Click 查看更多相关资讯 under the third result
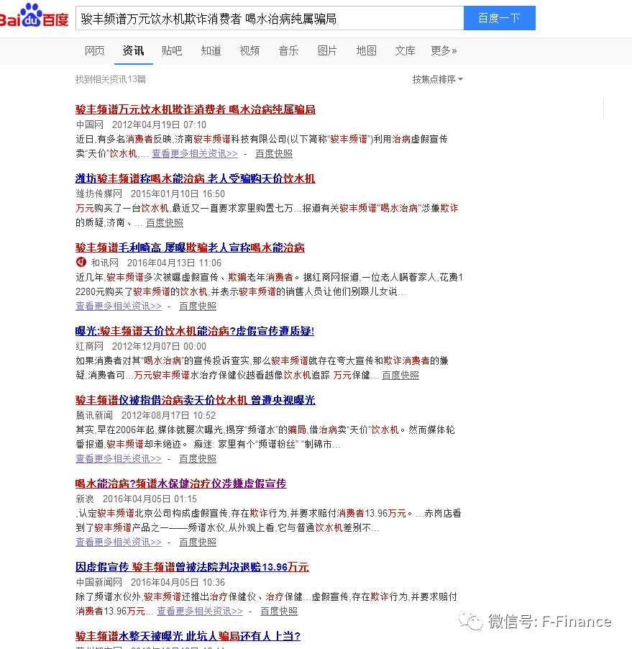 (x=118, y=306)
